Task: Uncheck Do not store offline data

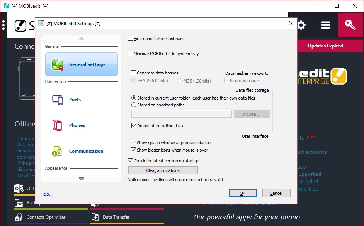Action: 134,126
